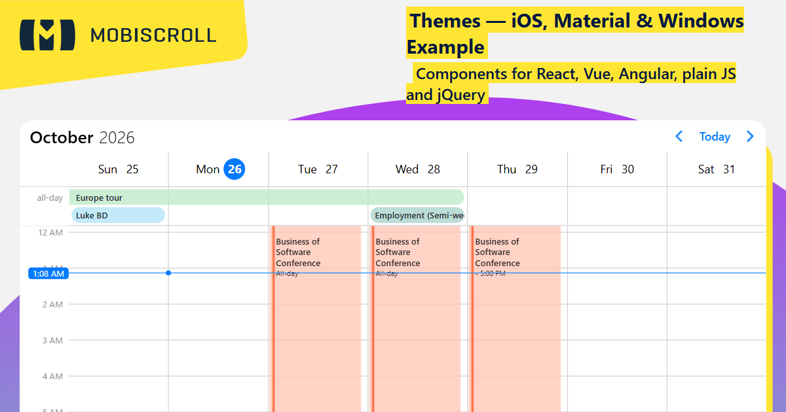Screen dimensions: 786x412
Task: Select Wed 28 day header
Action: [x=418, y=169]
